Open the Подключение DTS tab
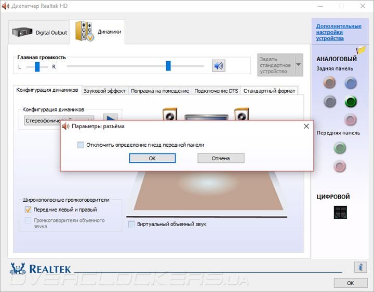The height and width of the screenshot is (292, 374). [x=216, y=91]
